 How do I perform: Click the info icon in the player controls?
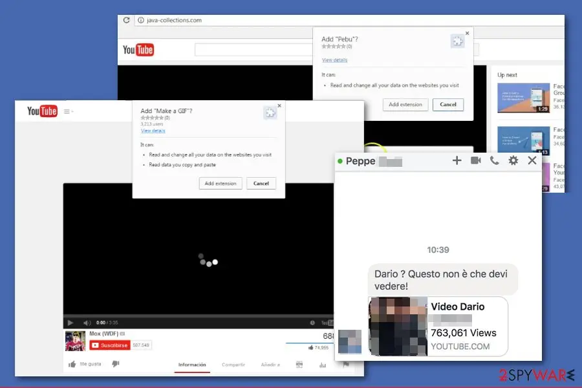tap(312, 323)
